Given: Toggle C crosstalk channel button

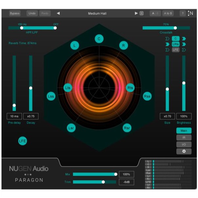Looking at the screenshot, I should coord(176,38).
